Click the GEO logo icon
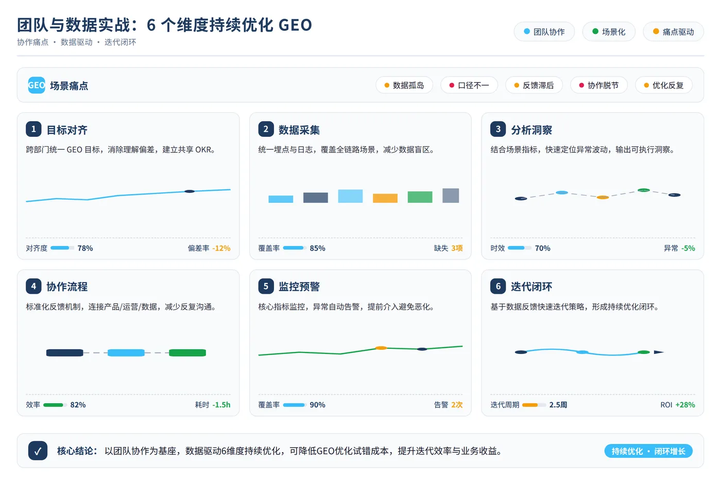Screen dimensions: 721x480 37,85
